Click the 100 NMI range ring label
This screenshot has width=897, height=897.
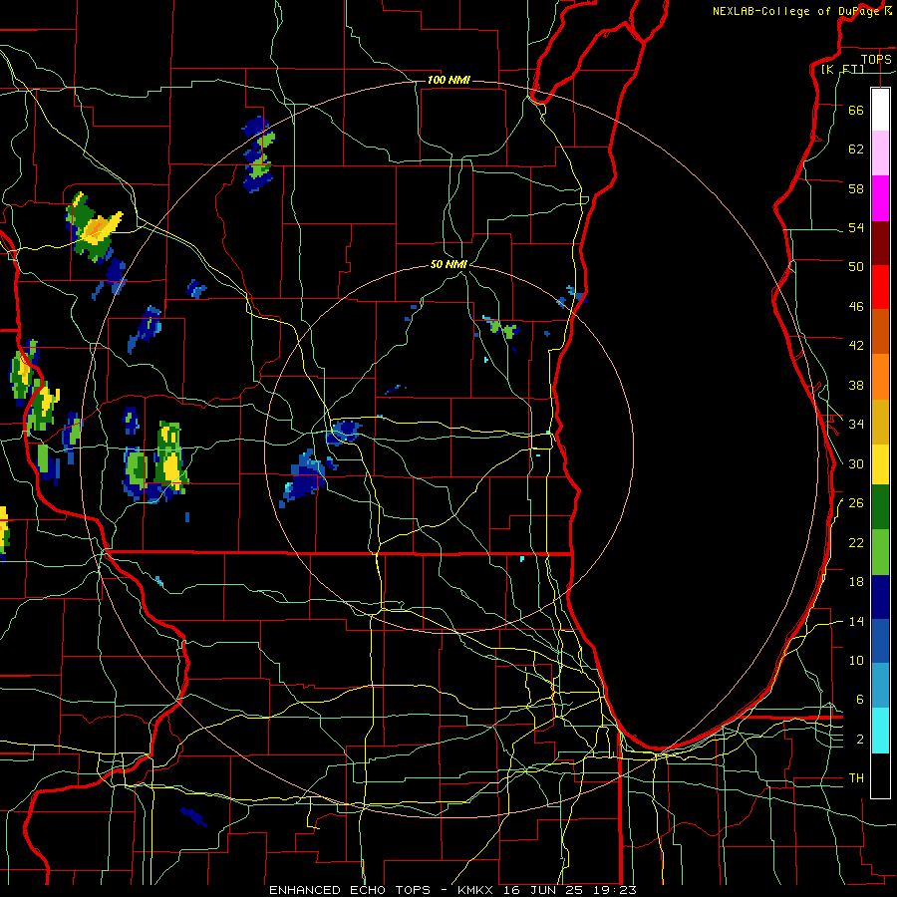(x=448, y=80)
